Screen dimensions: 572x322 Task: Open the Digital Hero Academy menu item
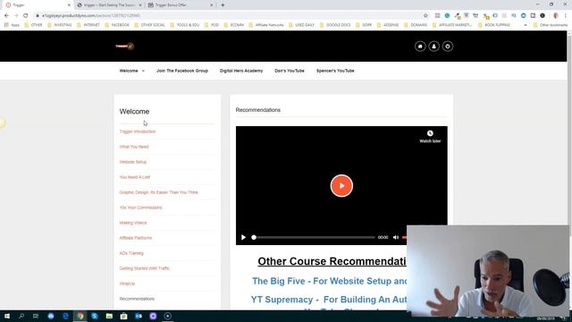[241, 71]
